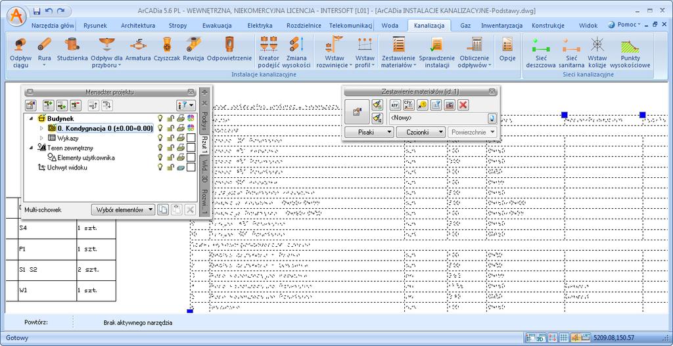Toggle the lightbulb for Uchwyt widoku
The image size is (673, 346).
(161, 167)
